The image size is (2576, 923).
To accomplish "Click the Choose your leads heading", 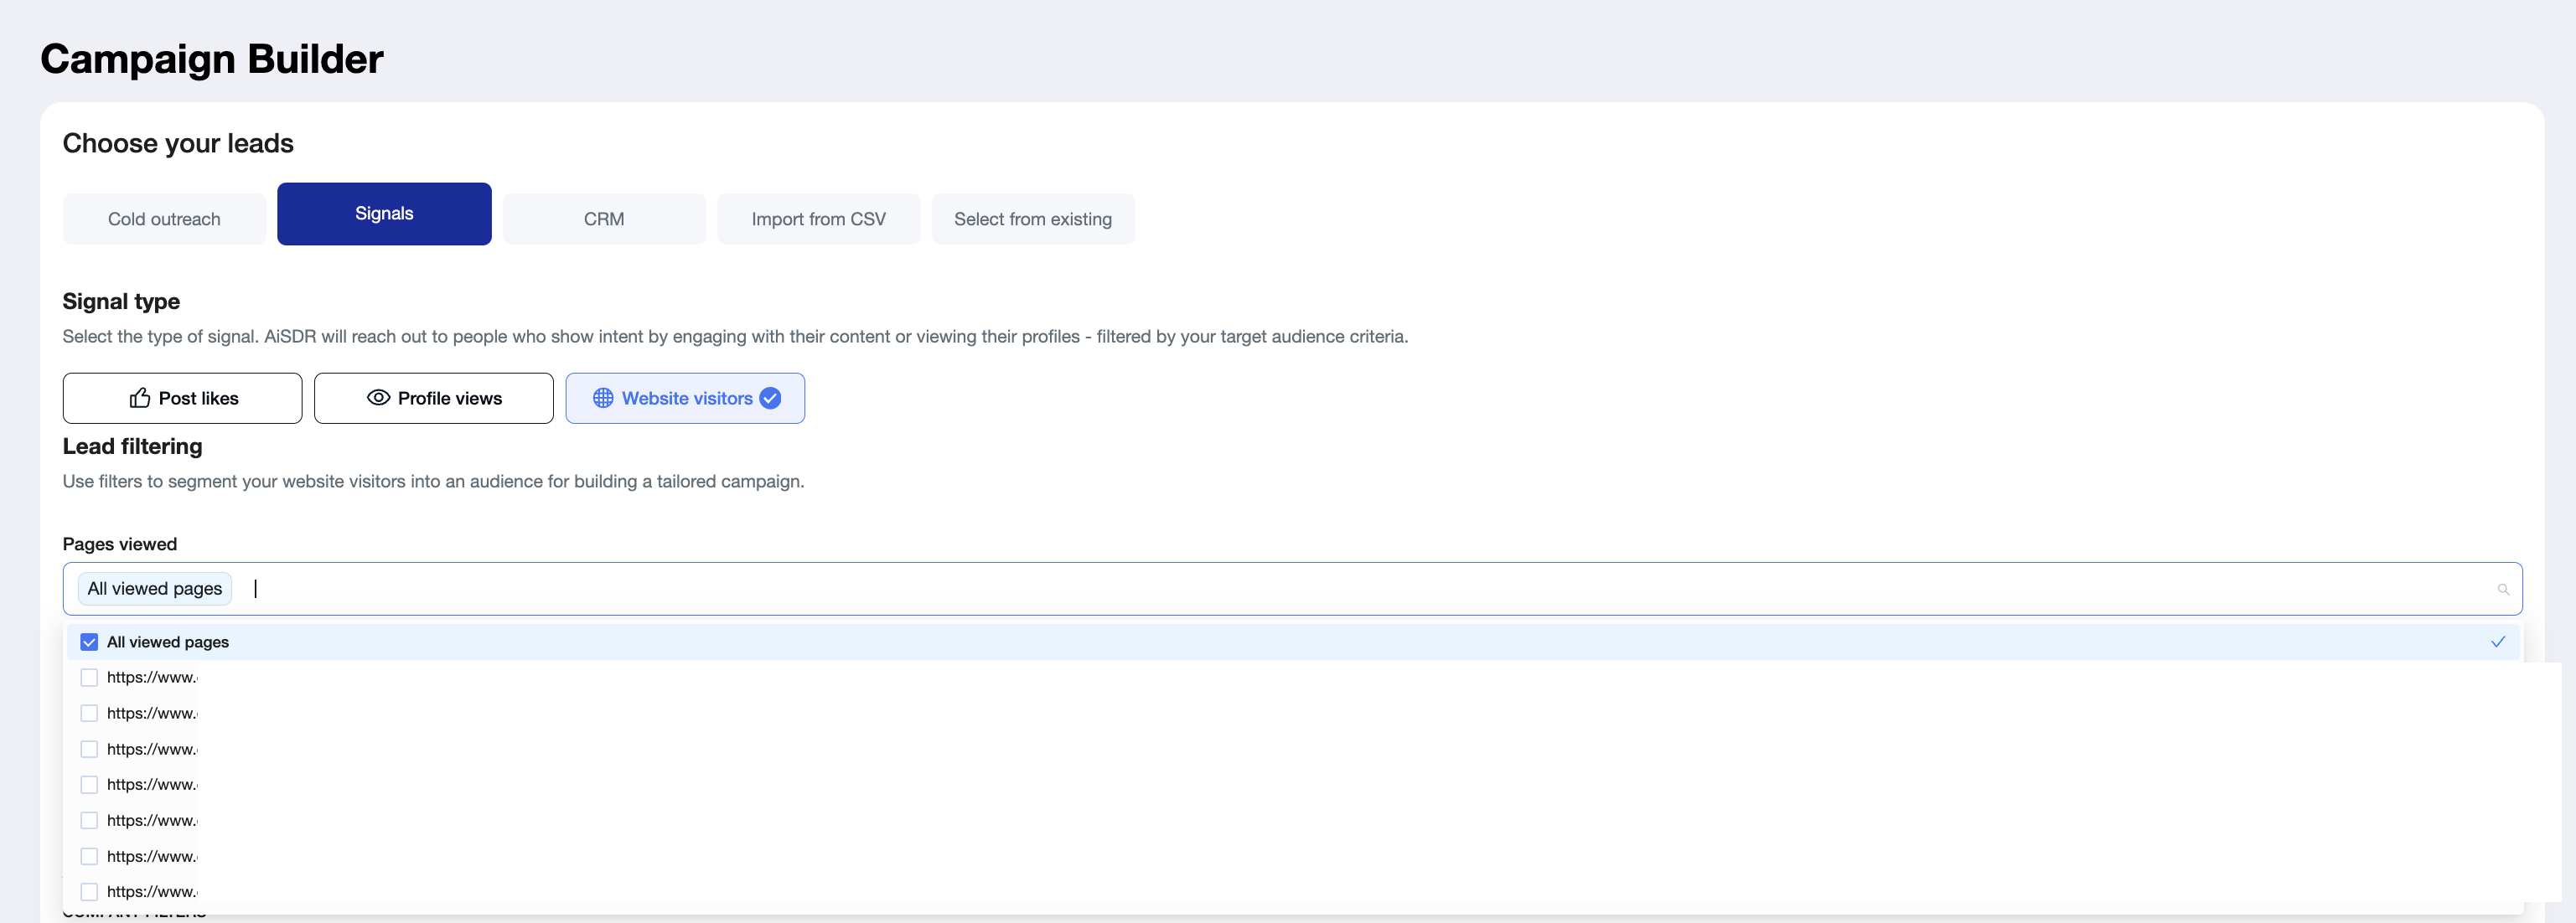I will pos(178,143).
